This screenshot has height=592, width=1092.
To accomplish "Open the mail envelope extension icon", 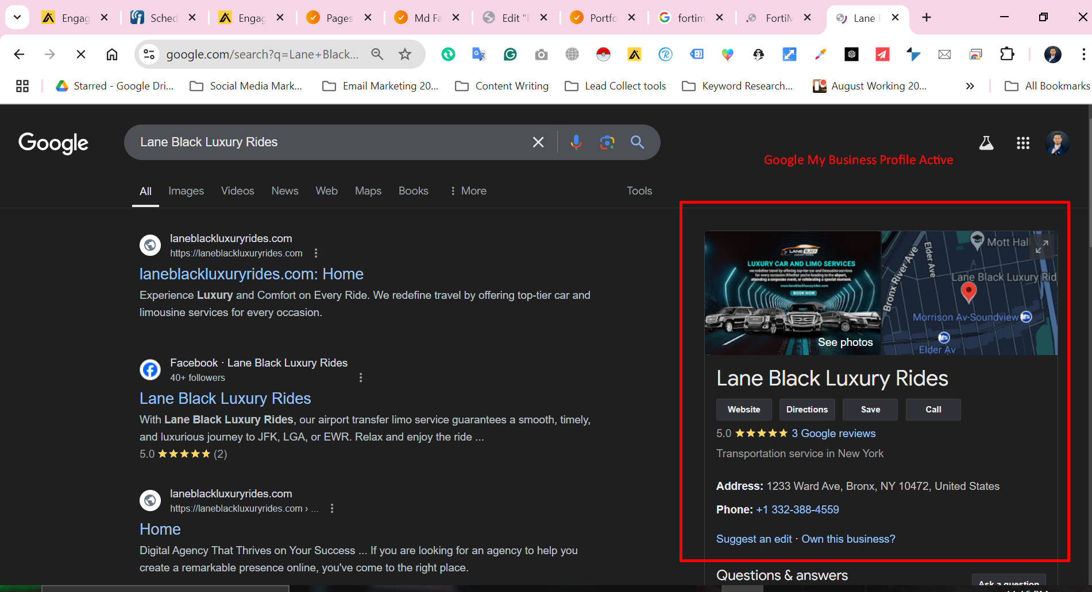I will [944, 54].
